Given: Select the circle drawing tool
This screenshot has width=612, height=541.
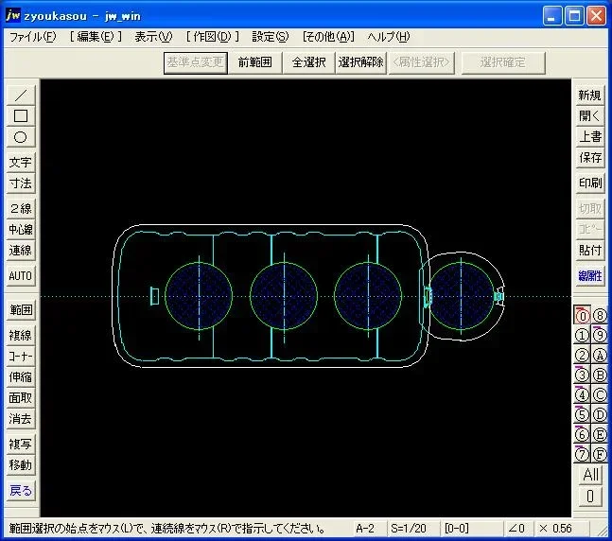Looking at the screenshot, I should click(x=21, y=137).
